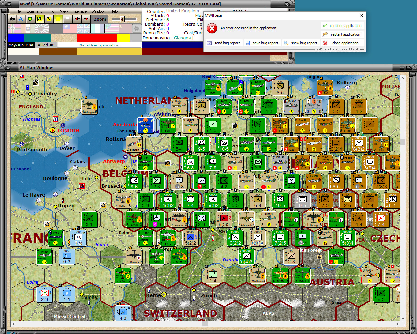
Task: Click the Warwick aircraft counter
Action: (x=134, y=257)
